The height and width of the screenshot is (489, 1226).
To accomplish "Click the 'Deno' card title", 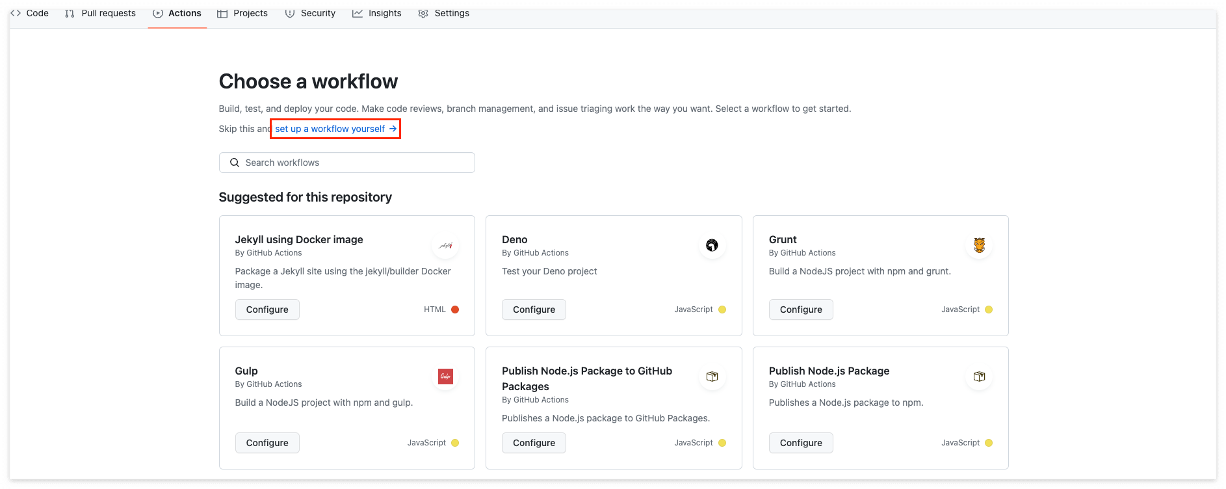I will click(x=515, y=239).
